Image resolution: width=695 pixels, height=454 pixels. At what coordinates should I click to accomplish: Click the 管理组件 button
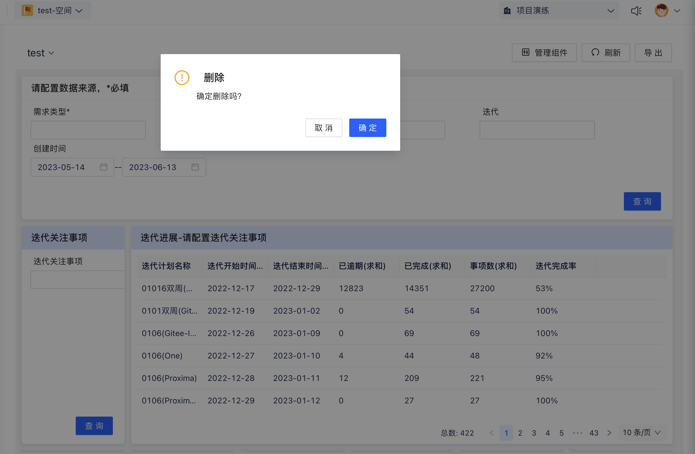(x=544, y=53)
